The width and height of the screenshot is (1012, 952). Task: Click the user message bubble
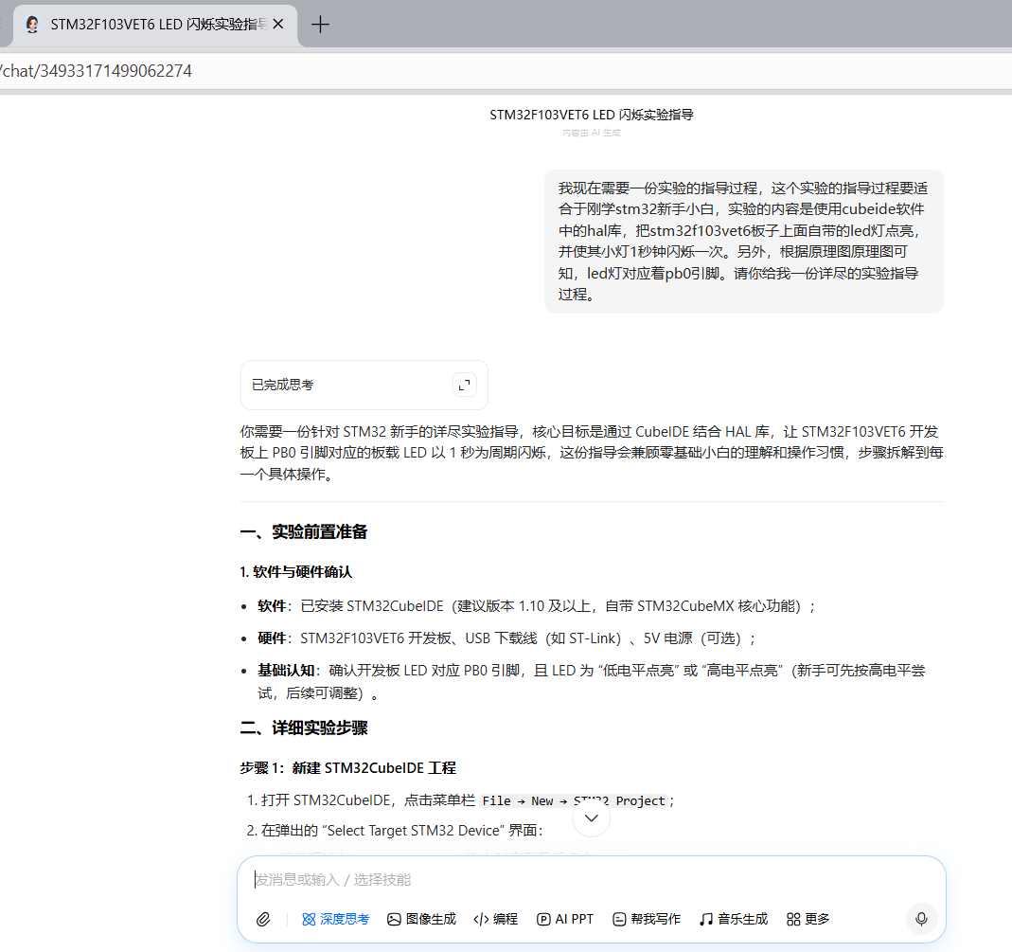click(743, 241)
